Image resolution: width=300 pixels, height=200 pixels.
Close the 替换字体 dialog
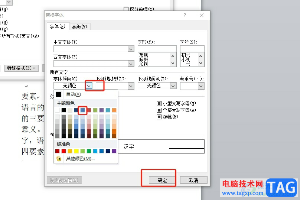(202, 15)
